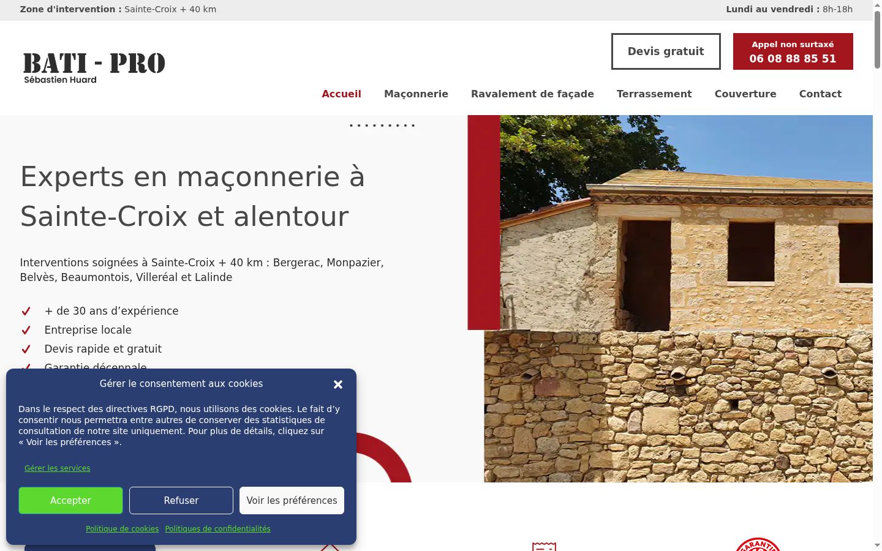Open the Contact menu item
882x551 pixels.
coord(821,94)
